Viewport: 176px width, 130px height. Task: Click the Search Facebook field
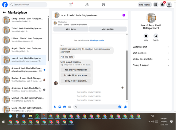click(x=28, y=5)
